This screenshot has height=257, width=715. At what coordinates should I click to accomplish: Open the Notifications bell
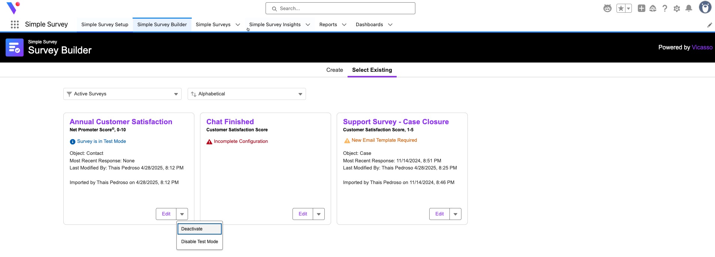tap(689, 8)
